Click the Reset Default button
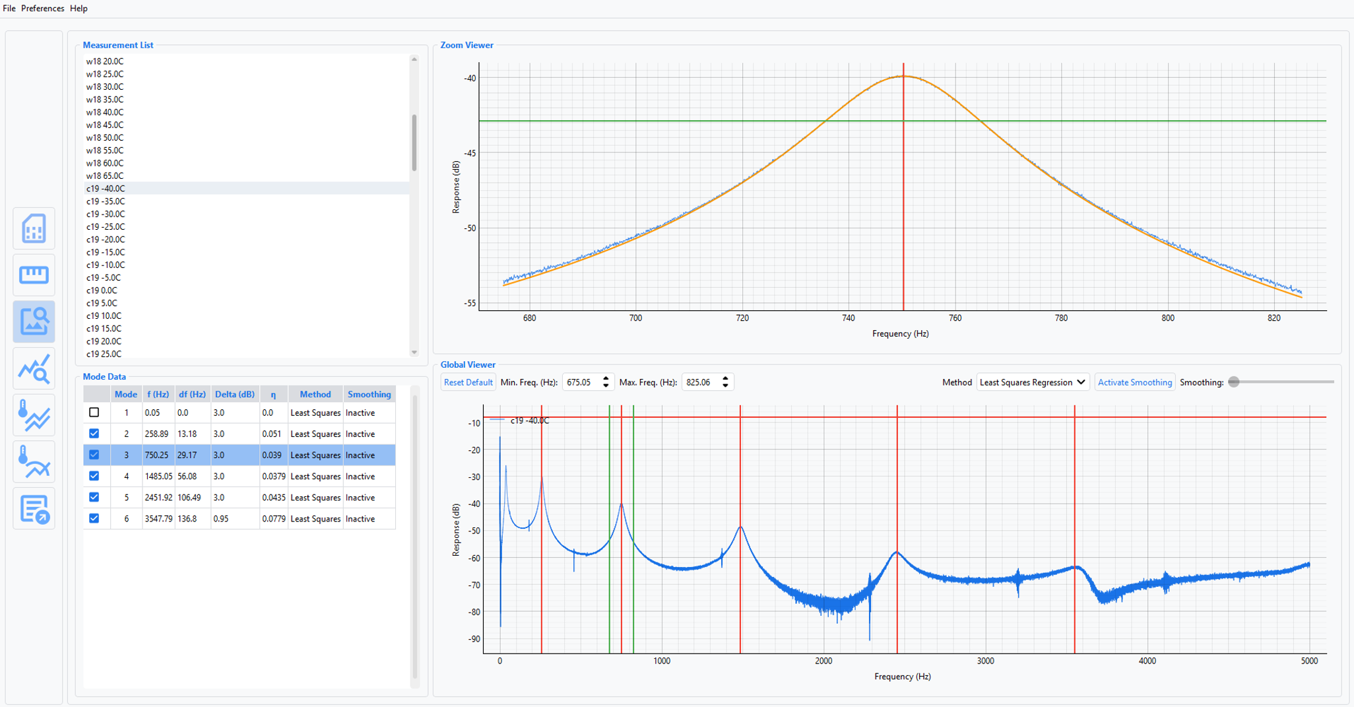 (x=468, y=382)
